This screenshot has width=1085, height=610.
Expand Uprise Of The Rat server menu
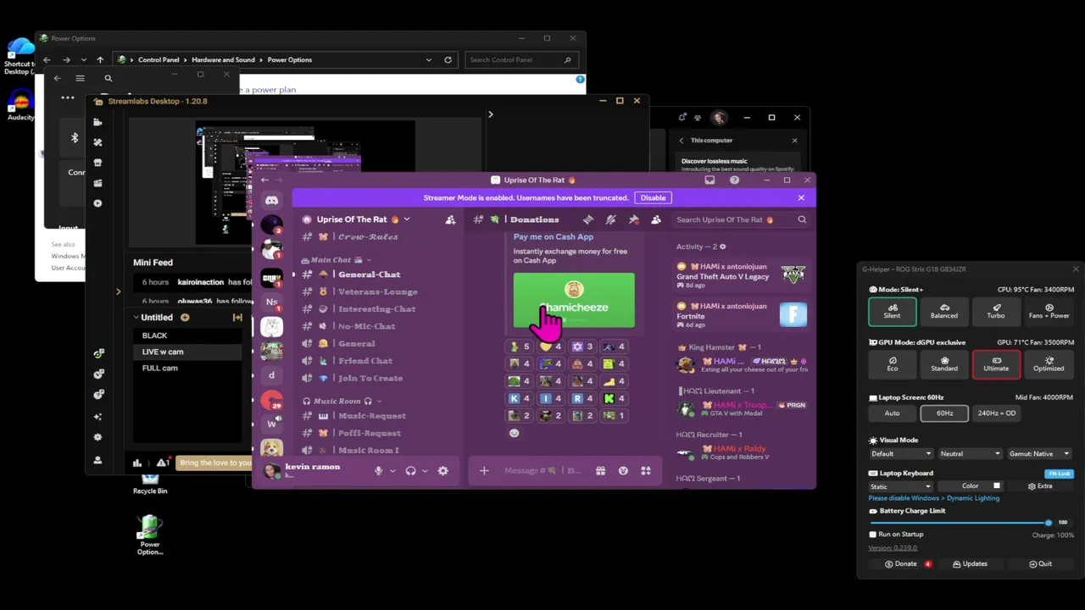(406, 219)
